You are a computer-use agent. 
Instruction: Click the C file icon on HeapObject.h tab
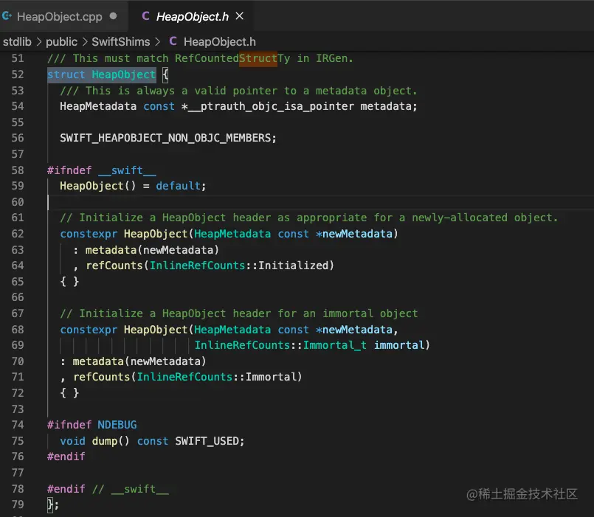tap(145, 16)
